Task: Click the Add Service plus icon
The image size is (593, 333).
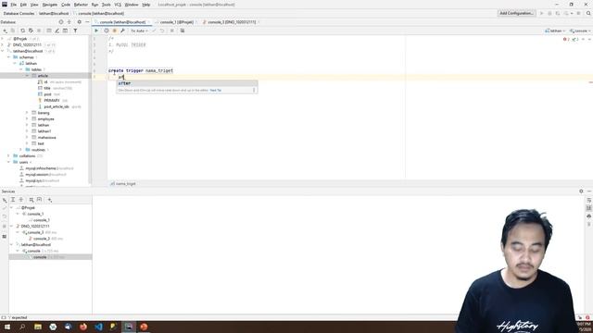Action: (x=49, y=200)
